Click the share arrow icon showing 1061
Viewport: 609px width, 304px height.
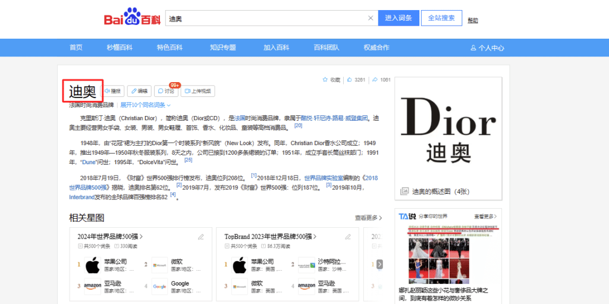click(x=375, y=80)
